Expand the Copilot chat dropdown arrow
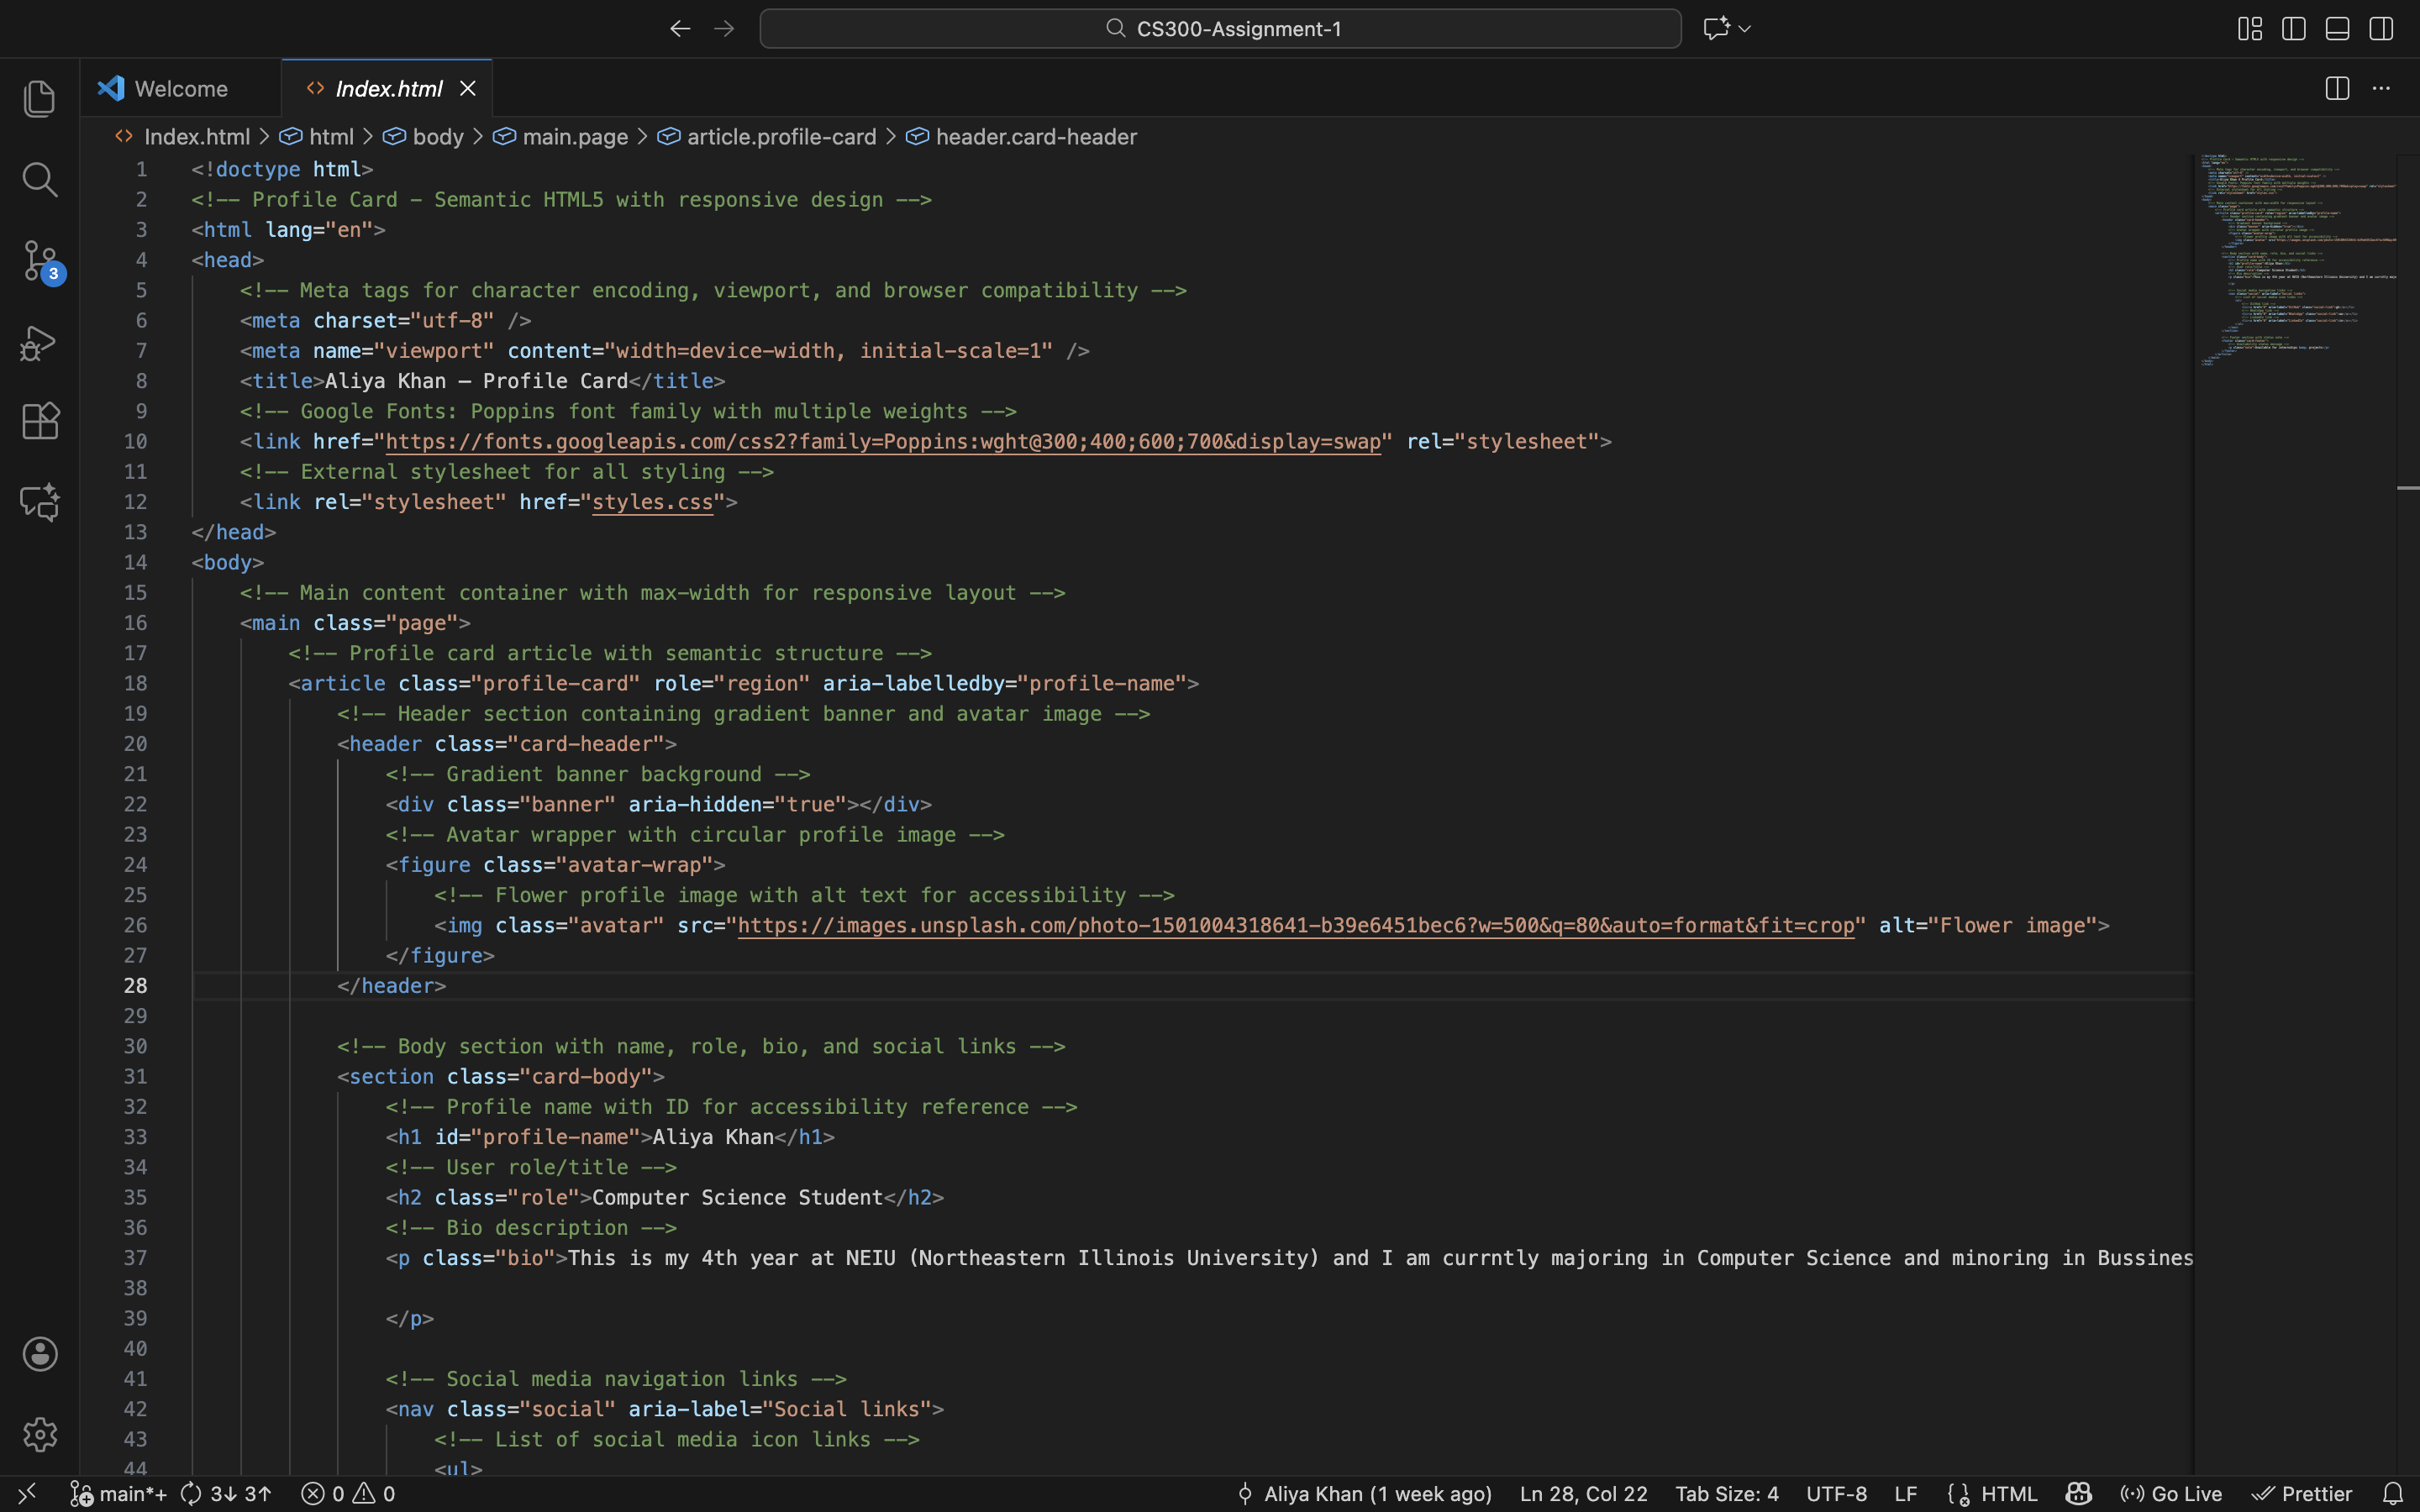 click(x=1745, y=29)
